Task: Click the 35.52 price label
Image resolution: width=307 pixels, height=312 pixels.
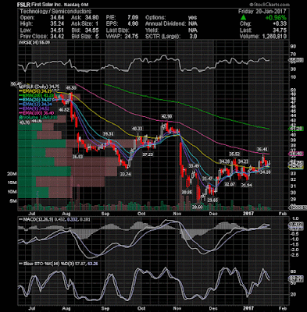Action: (234, 154)
